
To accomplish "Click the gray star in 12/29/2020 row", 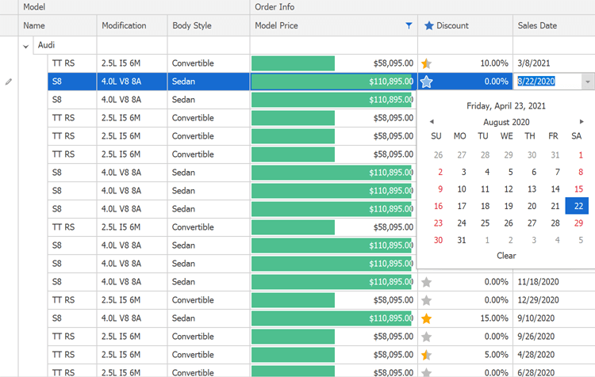I will pos(426,300).
